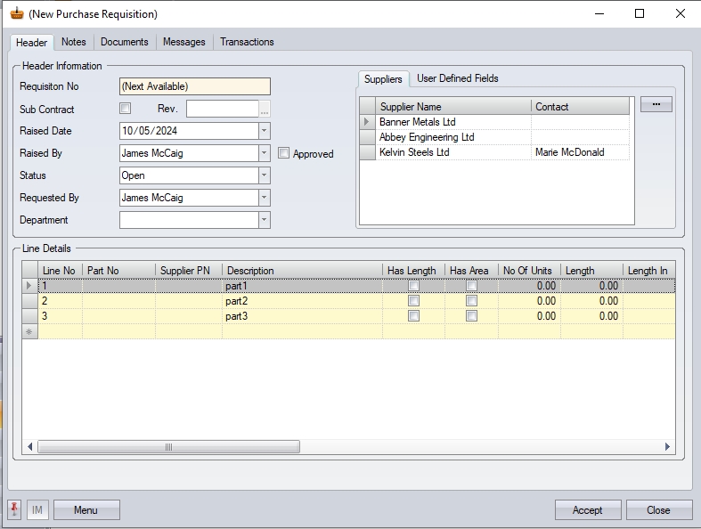
Task: Expand the Status dropdown list
Action: [x=264, y=175]
